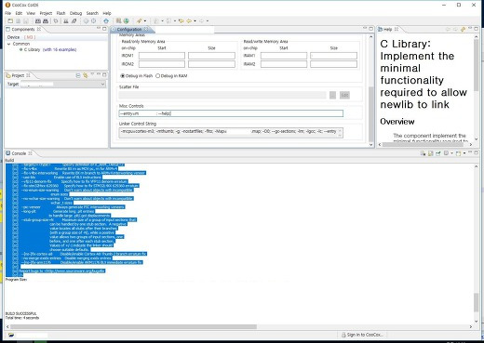This screenshot has width=484, height=343.
Task: Click Pin Console icon
Action: click(438, 153)
